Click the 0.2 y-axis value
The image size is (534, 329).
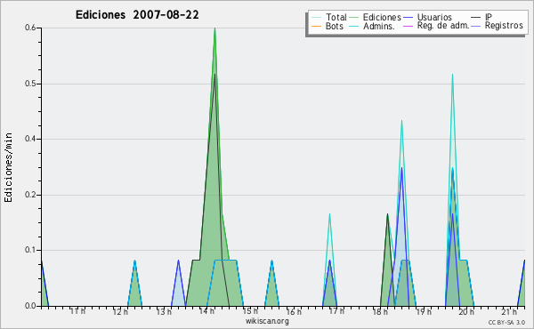30,195
